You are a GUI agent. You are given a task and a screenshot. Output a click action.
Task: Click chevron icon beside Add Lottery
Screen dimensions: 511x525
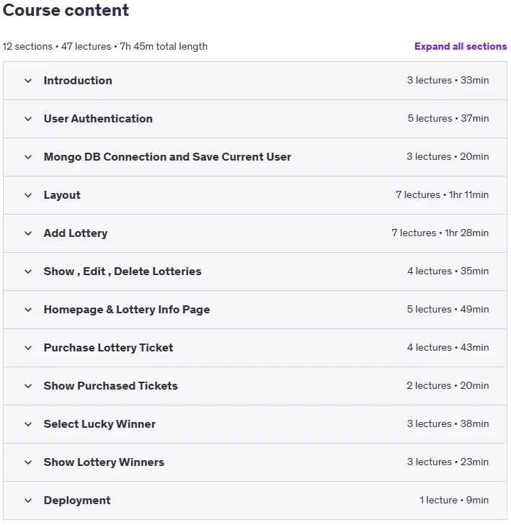(x=28, y=233)
